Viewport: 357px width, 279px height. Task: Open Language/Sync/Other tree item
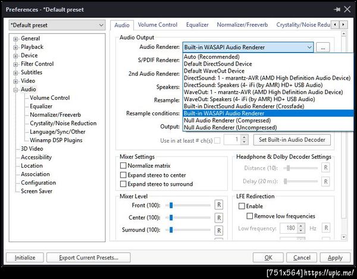(57, 131)
